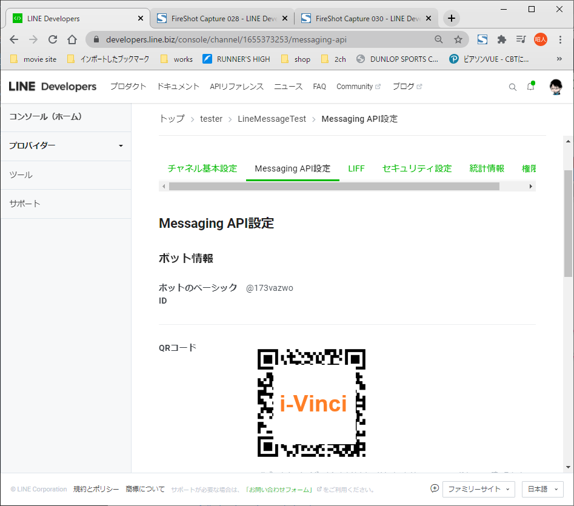Viewport: 574px width, 506px height.
Task: Close the FireShot Capture 028 tab
Action: (285, 18)
